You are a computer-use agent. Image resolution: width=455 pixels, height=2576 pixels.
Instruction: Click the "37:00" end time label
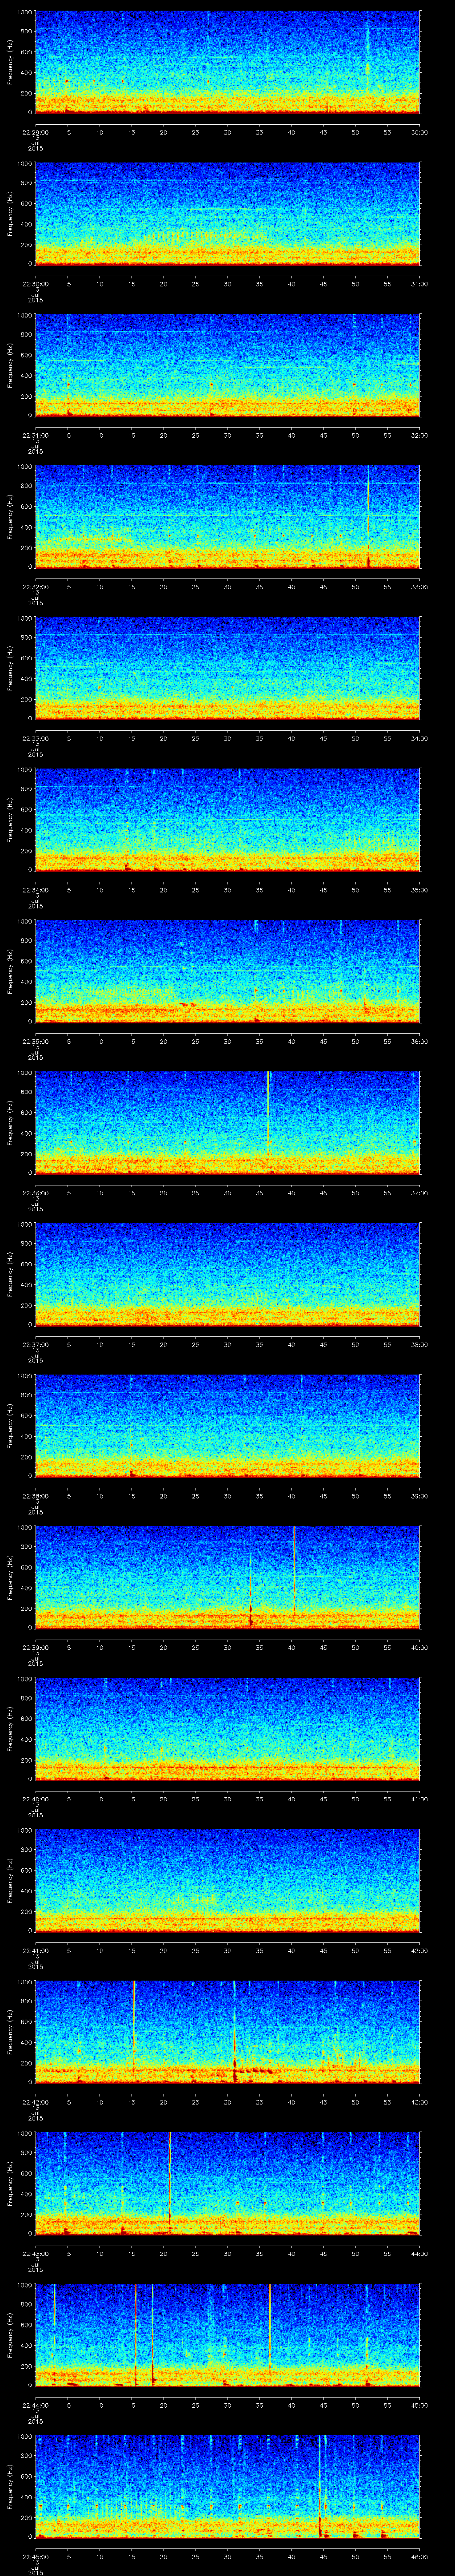tap(419, 1192)
